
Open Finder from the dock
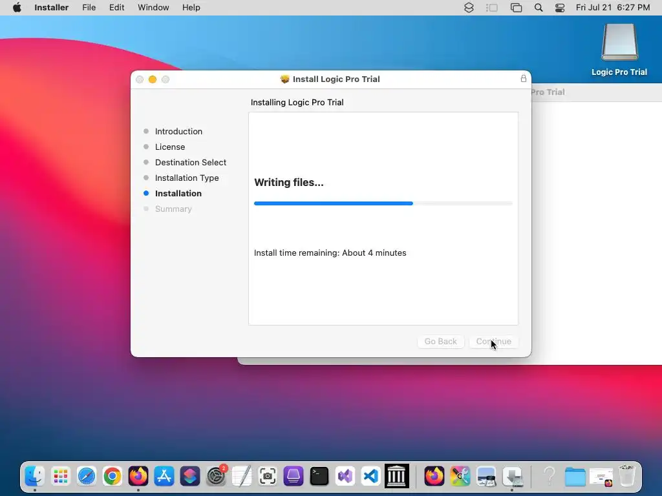coord(35,476)
